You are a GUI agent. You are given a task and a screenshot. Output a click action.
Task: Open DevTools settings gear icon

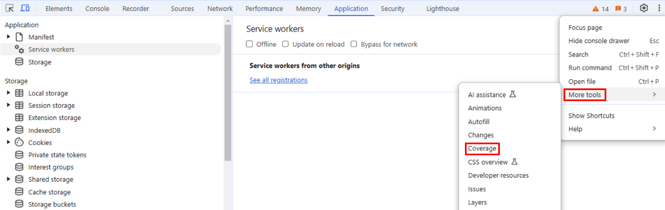coord(643,8)
